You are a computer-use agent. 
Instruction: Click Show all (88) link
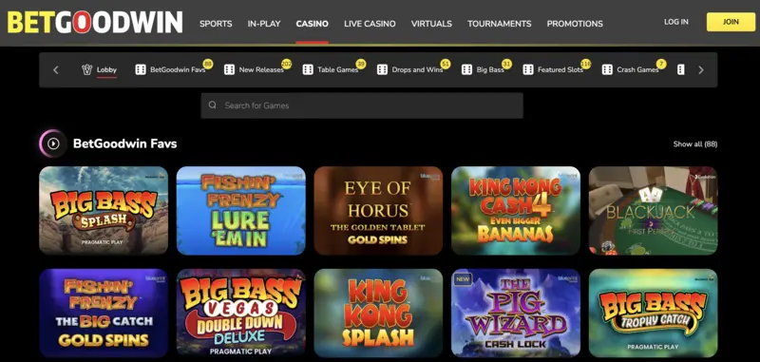[695, 143]
